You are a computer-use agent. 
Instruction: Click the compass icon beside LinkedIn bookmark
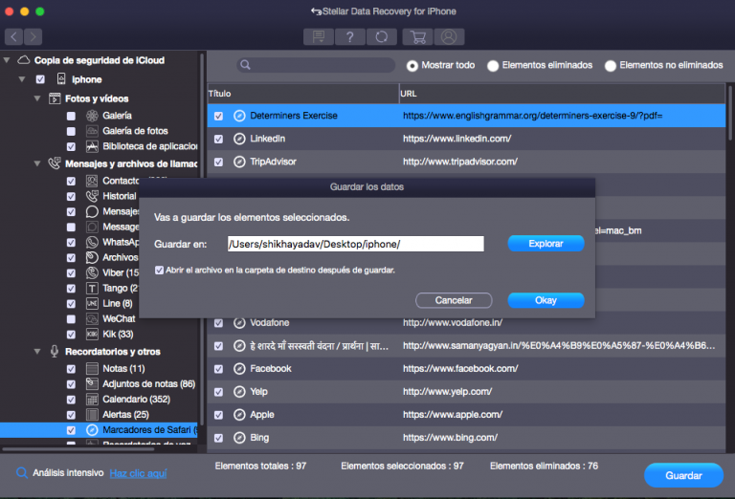239,139
